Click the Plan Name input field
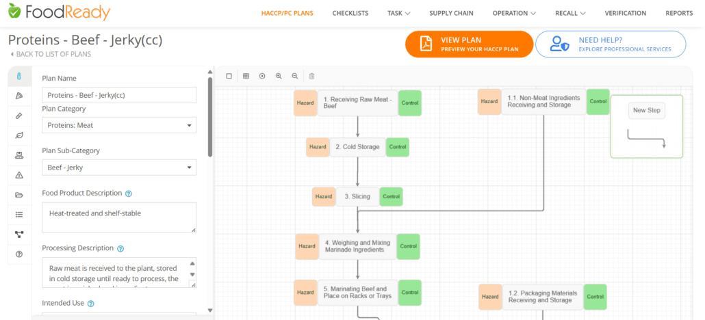Viewport: 705px width, 320px height. point(118,95)
